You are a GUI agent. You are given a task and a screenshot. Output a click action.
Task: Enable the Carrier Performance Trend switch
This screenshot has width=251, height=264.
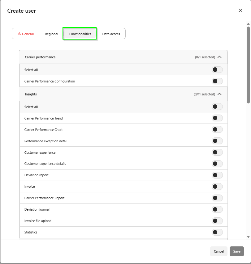click(x=217, y=118)
